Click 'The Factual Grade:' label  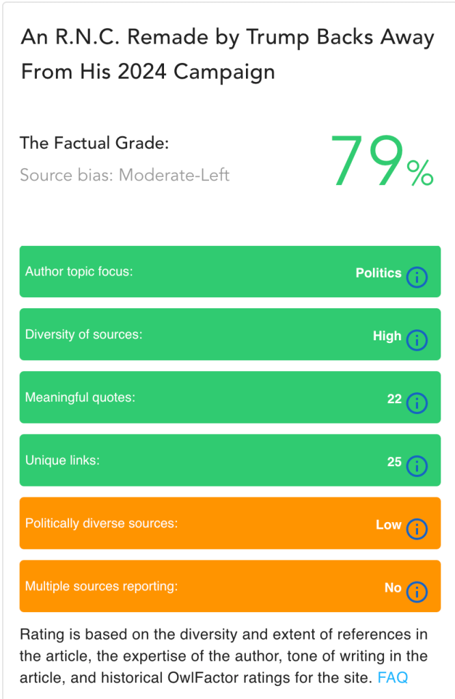[x=94, y=143]
